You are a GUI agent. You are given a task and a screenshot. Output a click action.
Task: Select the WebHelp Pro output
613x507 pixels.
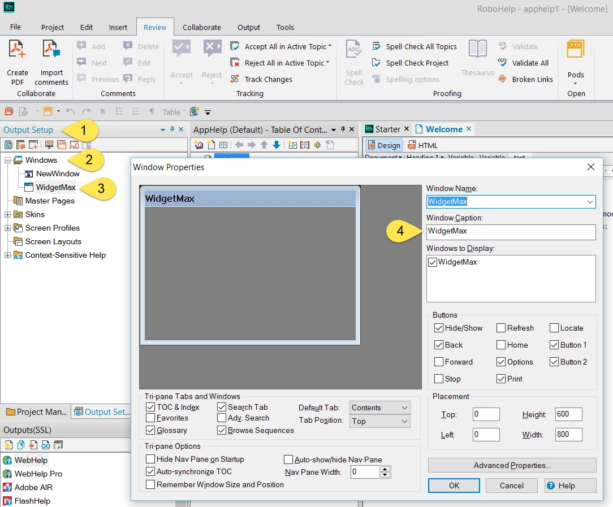(38, 474)
